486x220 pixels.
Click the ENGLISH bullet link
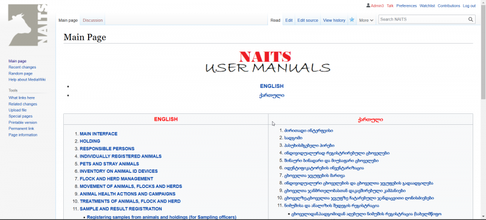(x=272, y=86)
